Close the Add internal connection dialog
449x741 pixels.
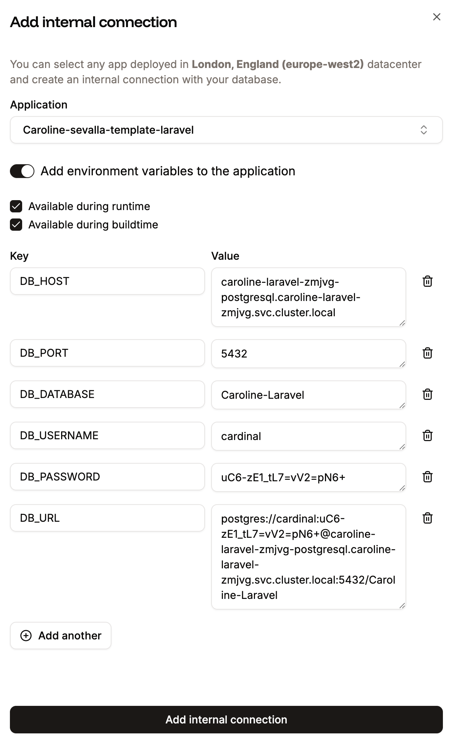(x=437, y=17)
